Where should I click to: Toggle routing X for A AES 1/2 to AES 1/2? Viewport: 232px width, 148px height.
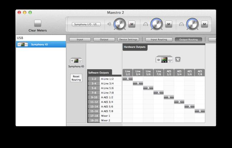[169, 97]
